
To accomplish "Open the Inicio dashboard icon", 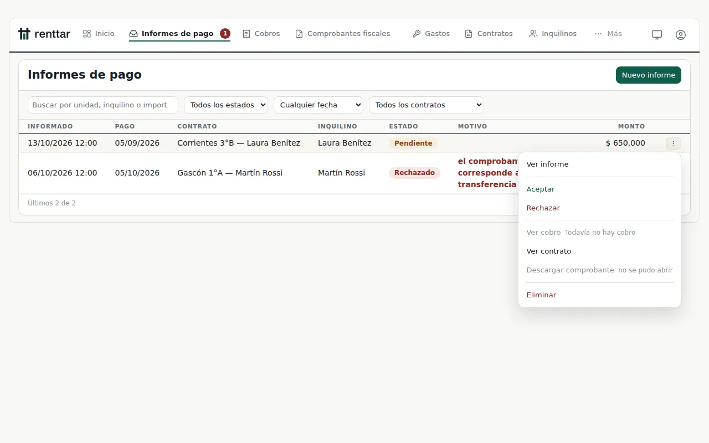I will point(87,34).
